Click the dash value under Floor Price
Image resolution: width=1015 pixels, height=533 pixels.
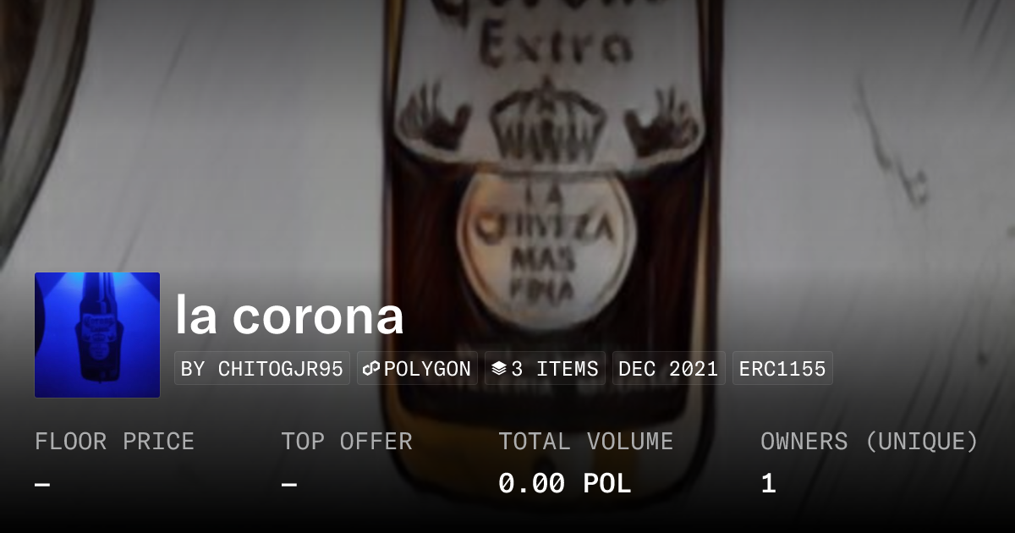coord(42,485)
